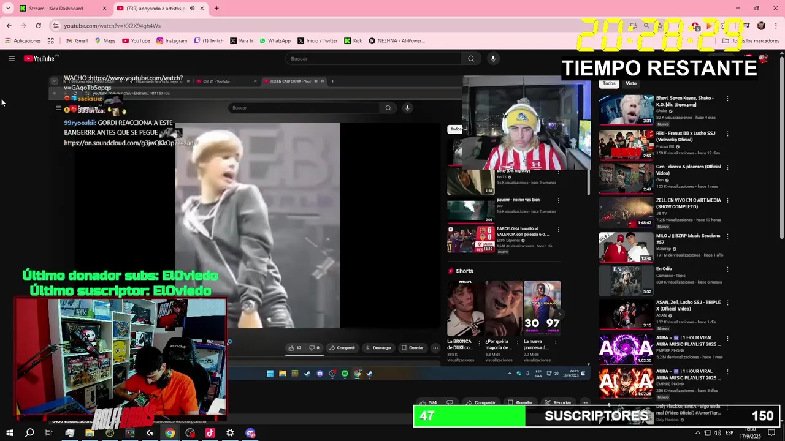
Task: Show hidden system tray icons chevron
Action: point(698,433)
